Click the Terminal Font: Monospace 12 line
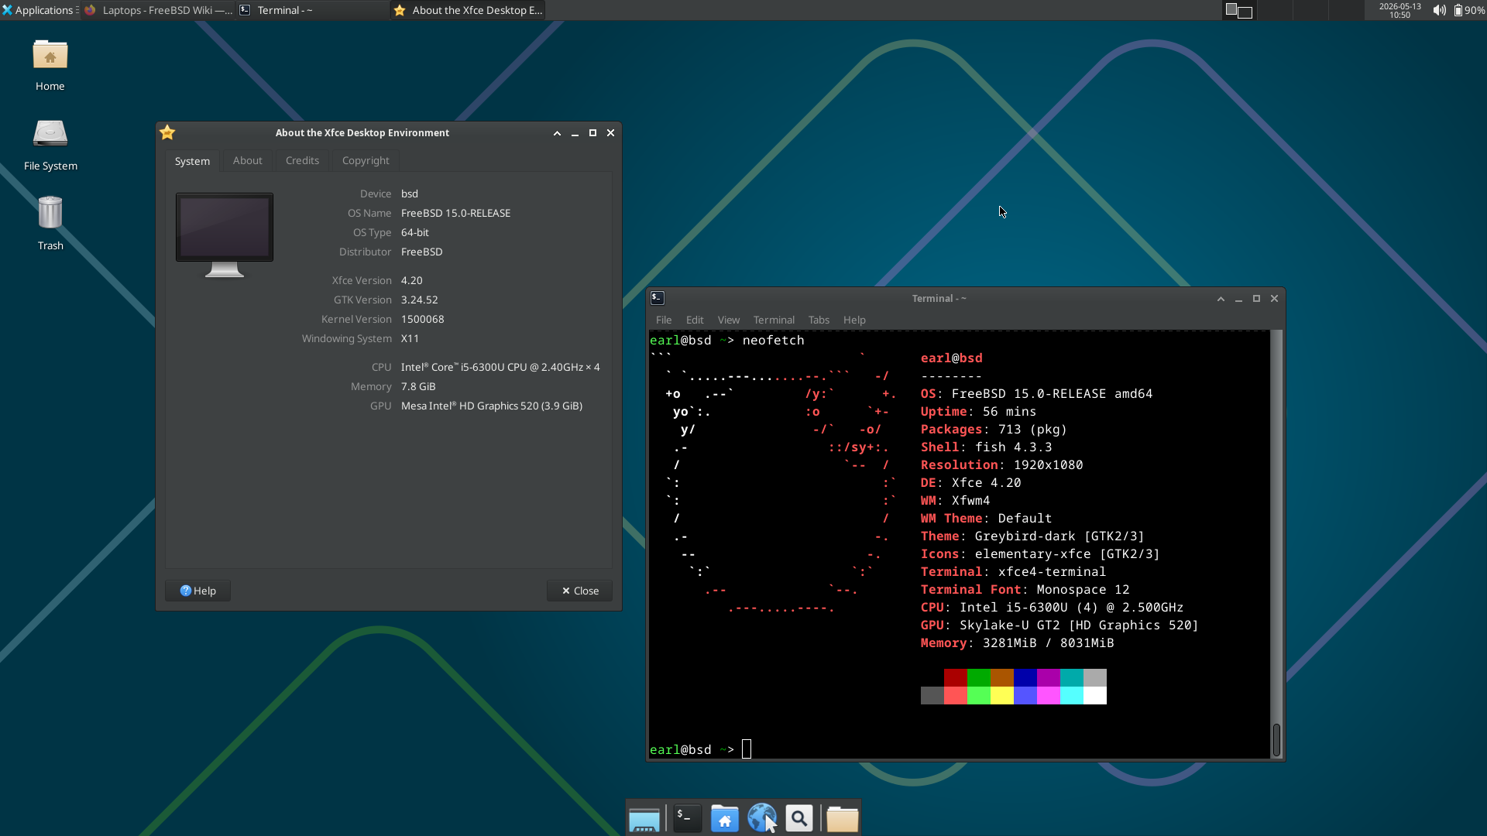This screenshot has width=1487, height=836. coord(1025,590)
